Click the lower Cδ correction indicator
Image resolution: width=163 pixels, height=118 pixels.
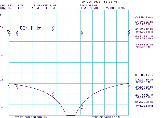[2, 80]
